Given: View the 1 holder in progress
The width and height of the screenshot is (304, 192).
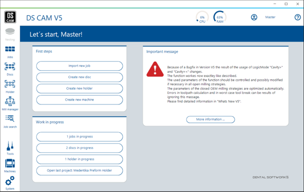Looking at the screenshot, I should (80, 159).
